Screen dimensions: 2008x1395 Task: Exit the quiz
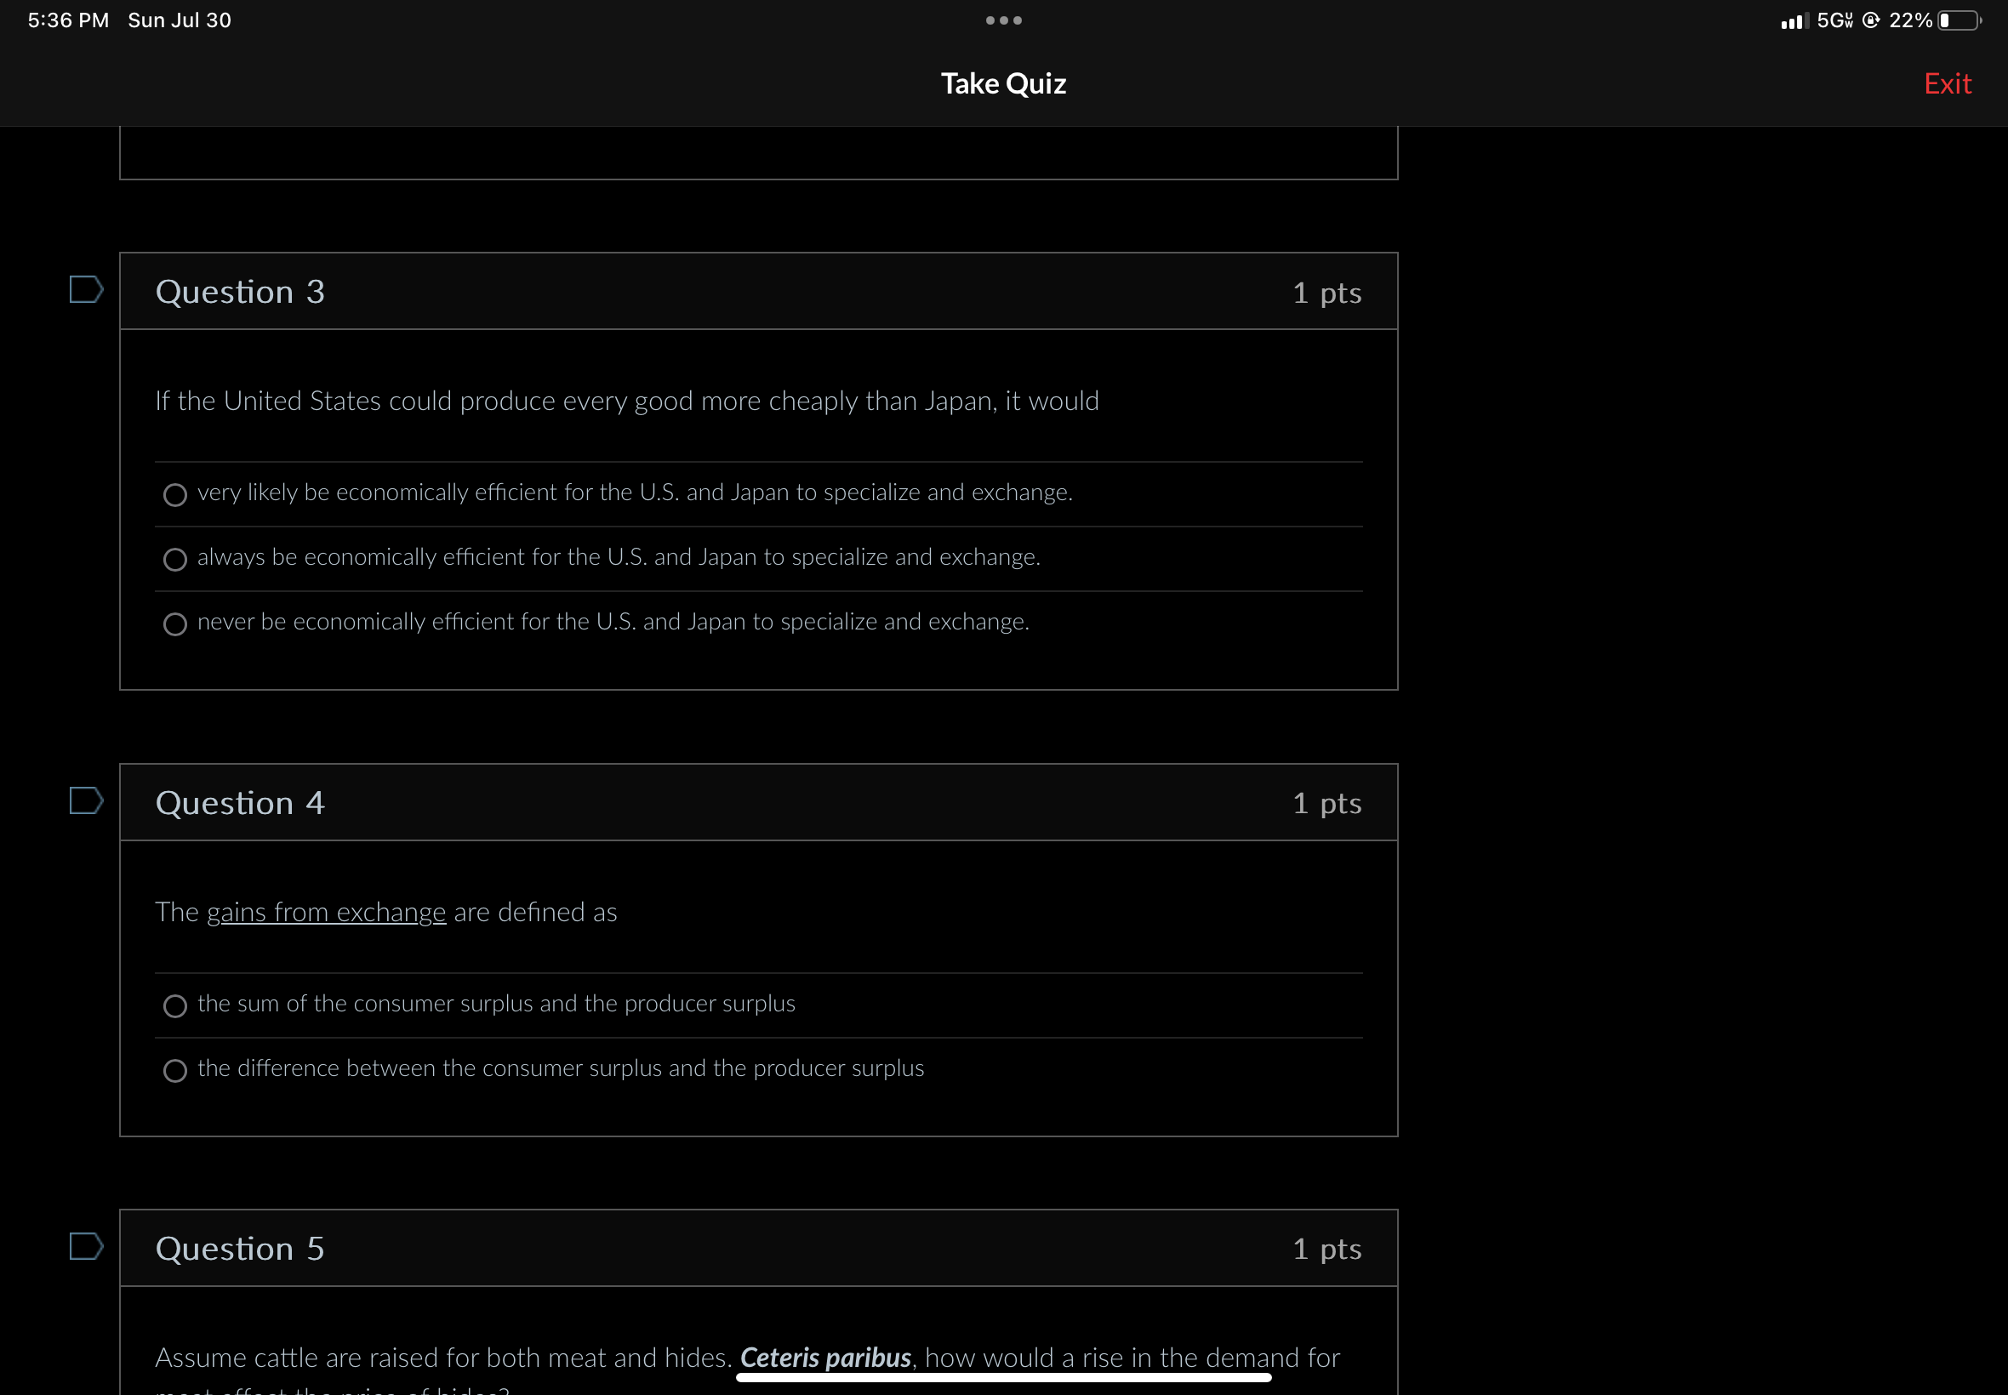point(1947,84)
